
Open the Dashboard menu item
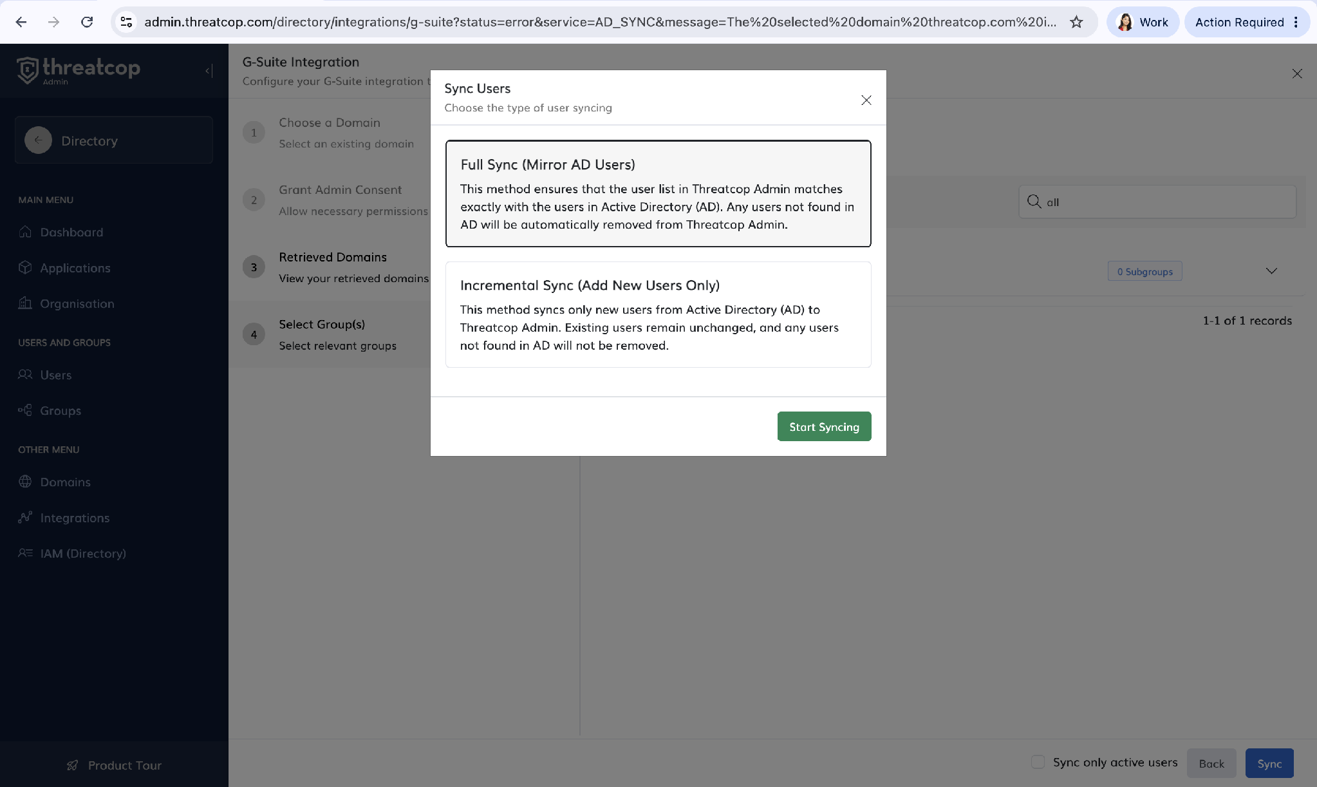[71, 232]
